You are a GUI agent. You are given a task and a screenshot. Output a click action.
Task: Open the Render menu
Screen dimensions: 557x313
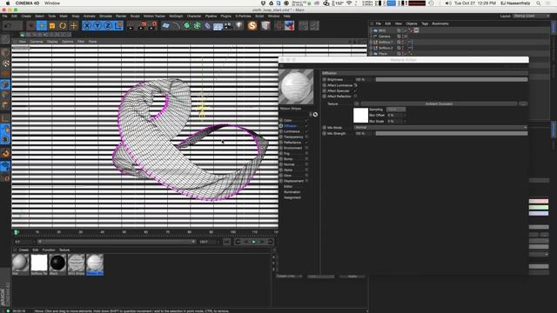coord(121,16)
